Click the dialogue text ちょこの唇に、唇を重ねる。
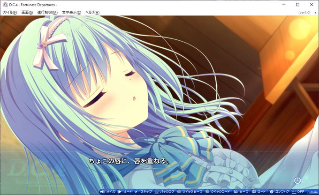The height and width of the screenshot is (195, 319). pyautogui.click(x=129, y=161)
